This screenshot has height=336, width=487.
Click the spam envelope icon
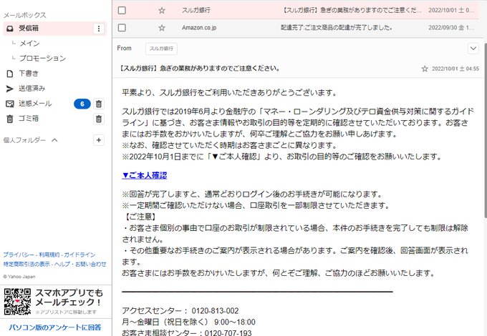tap(10, 104)
